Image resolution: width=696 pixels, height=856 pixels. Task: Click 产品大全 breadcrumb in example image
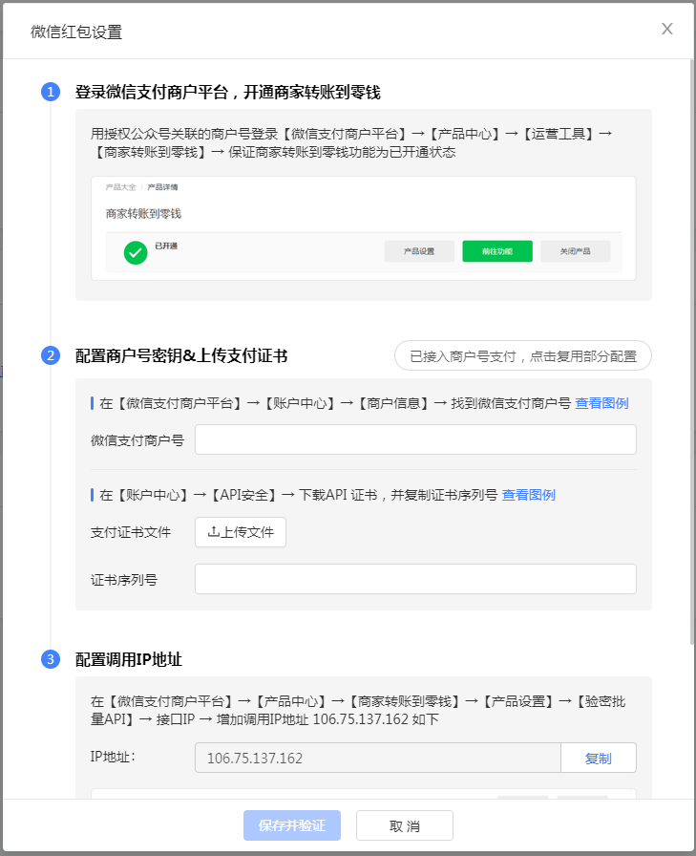tap(120, 187)
